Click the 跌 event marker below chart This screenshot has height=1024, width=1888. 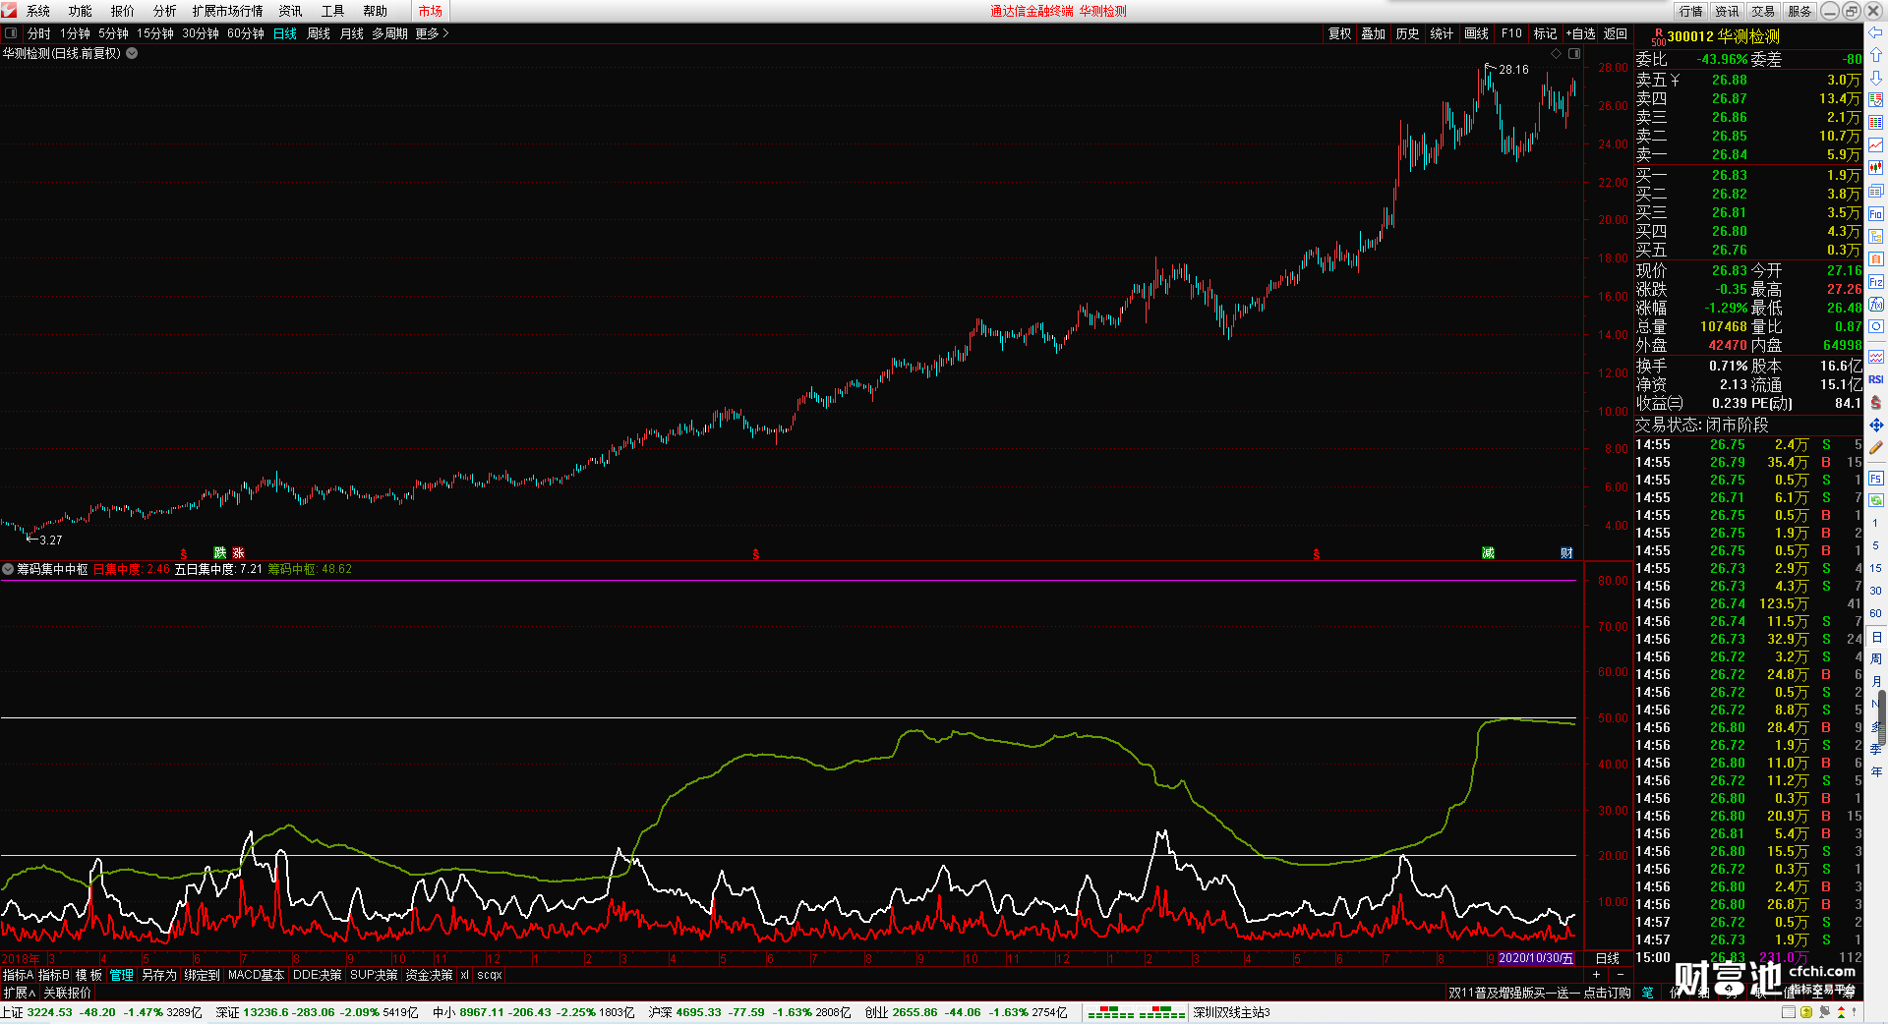220,553
